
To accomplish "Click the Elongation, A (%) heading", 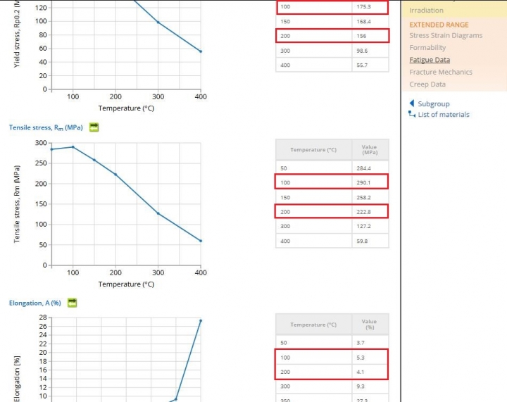I will click(x=35, y=303).
